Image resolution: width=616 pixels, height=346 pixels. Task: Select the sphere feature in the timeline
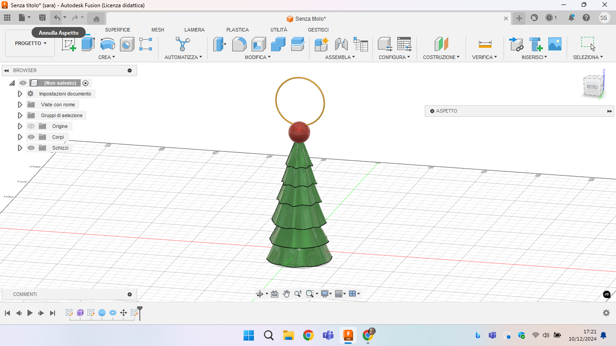(x=102, y=313)
